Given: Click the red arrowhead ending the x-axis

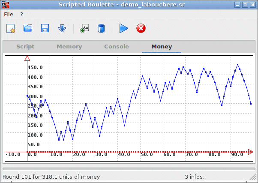Looking at the screenshot, I should pyautogui.click(x=250, y=152).
